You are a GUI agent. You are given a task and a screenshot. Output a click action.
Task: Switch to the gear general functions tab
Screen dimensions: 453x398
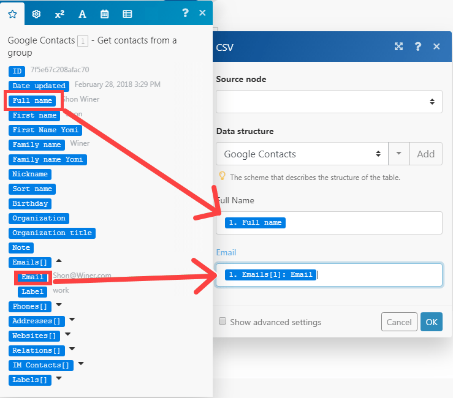click(x=36, y=14)
